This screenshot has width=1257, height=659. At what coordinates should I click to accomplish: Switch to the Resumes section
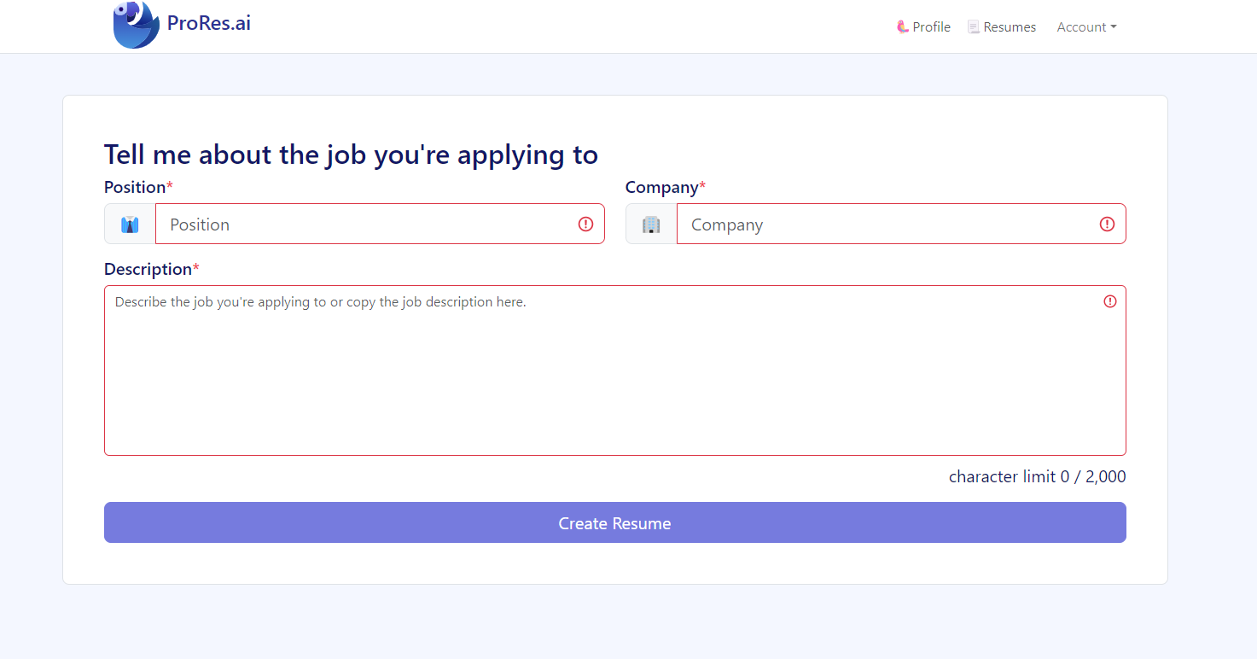click(1010, 26)
